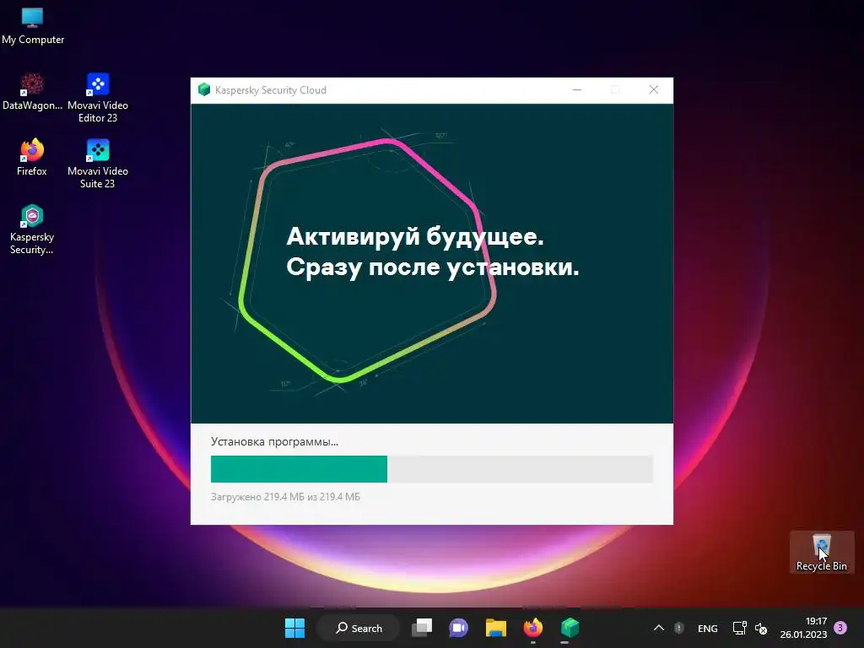
Task: Open Task View from the taskbar
Action: click(422, 628)
